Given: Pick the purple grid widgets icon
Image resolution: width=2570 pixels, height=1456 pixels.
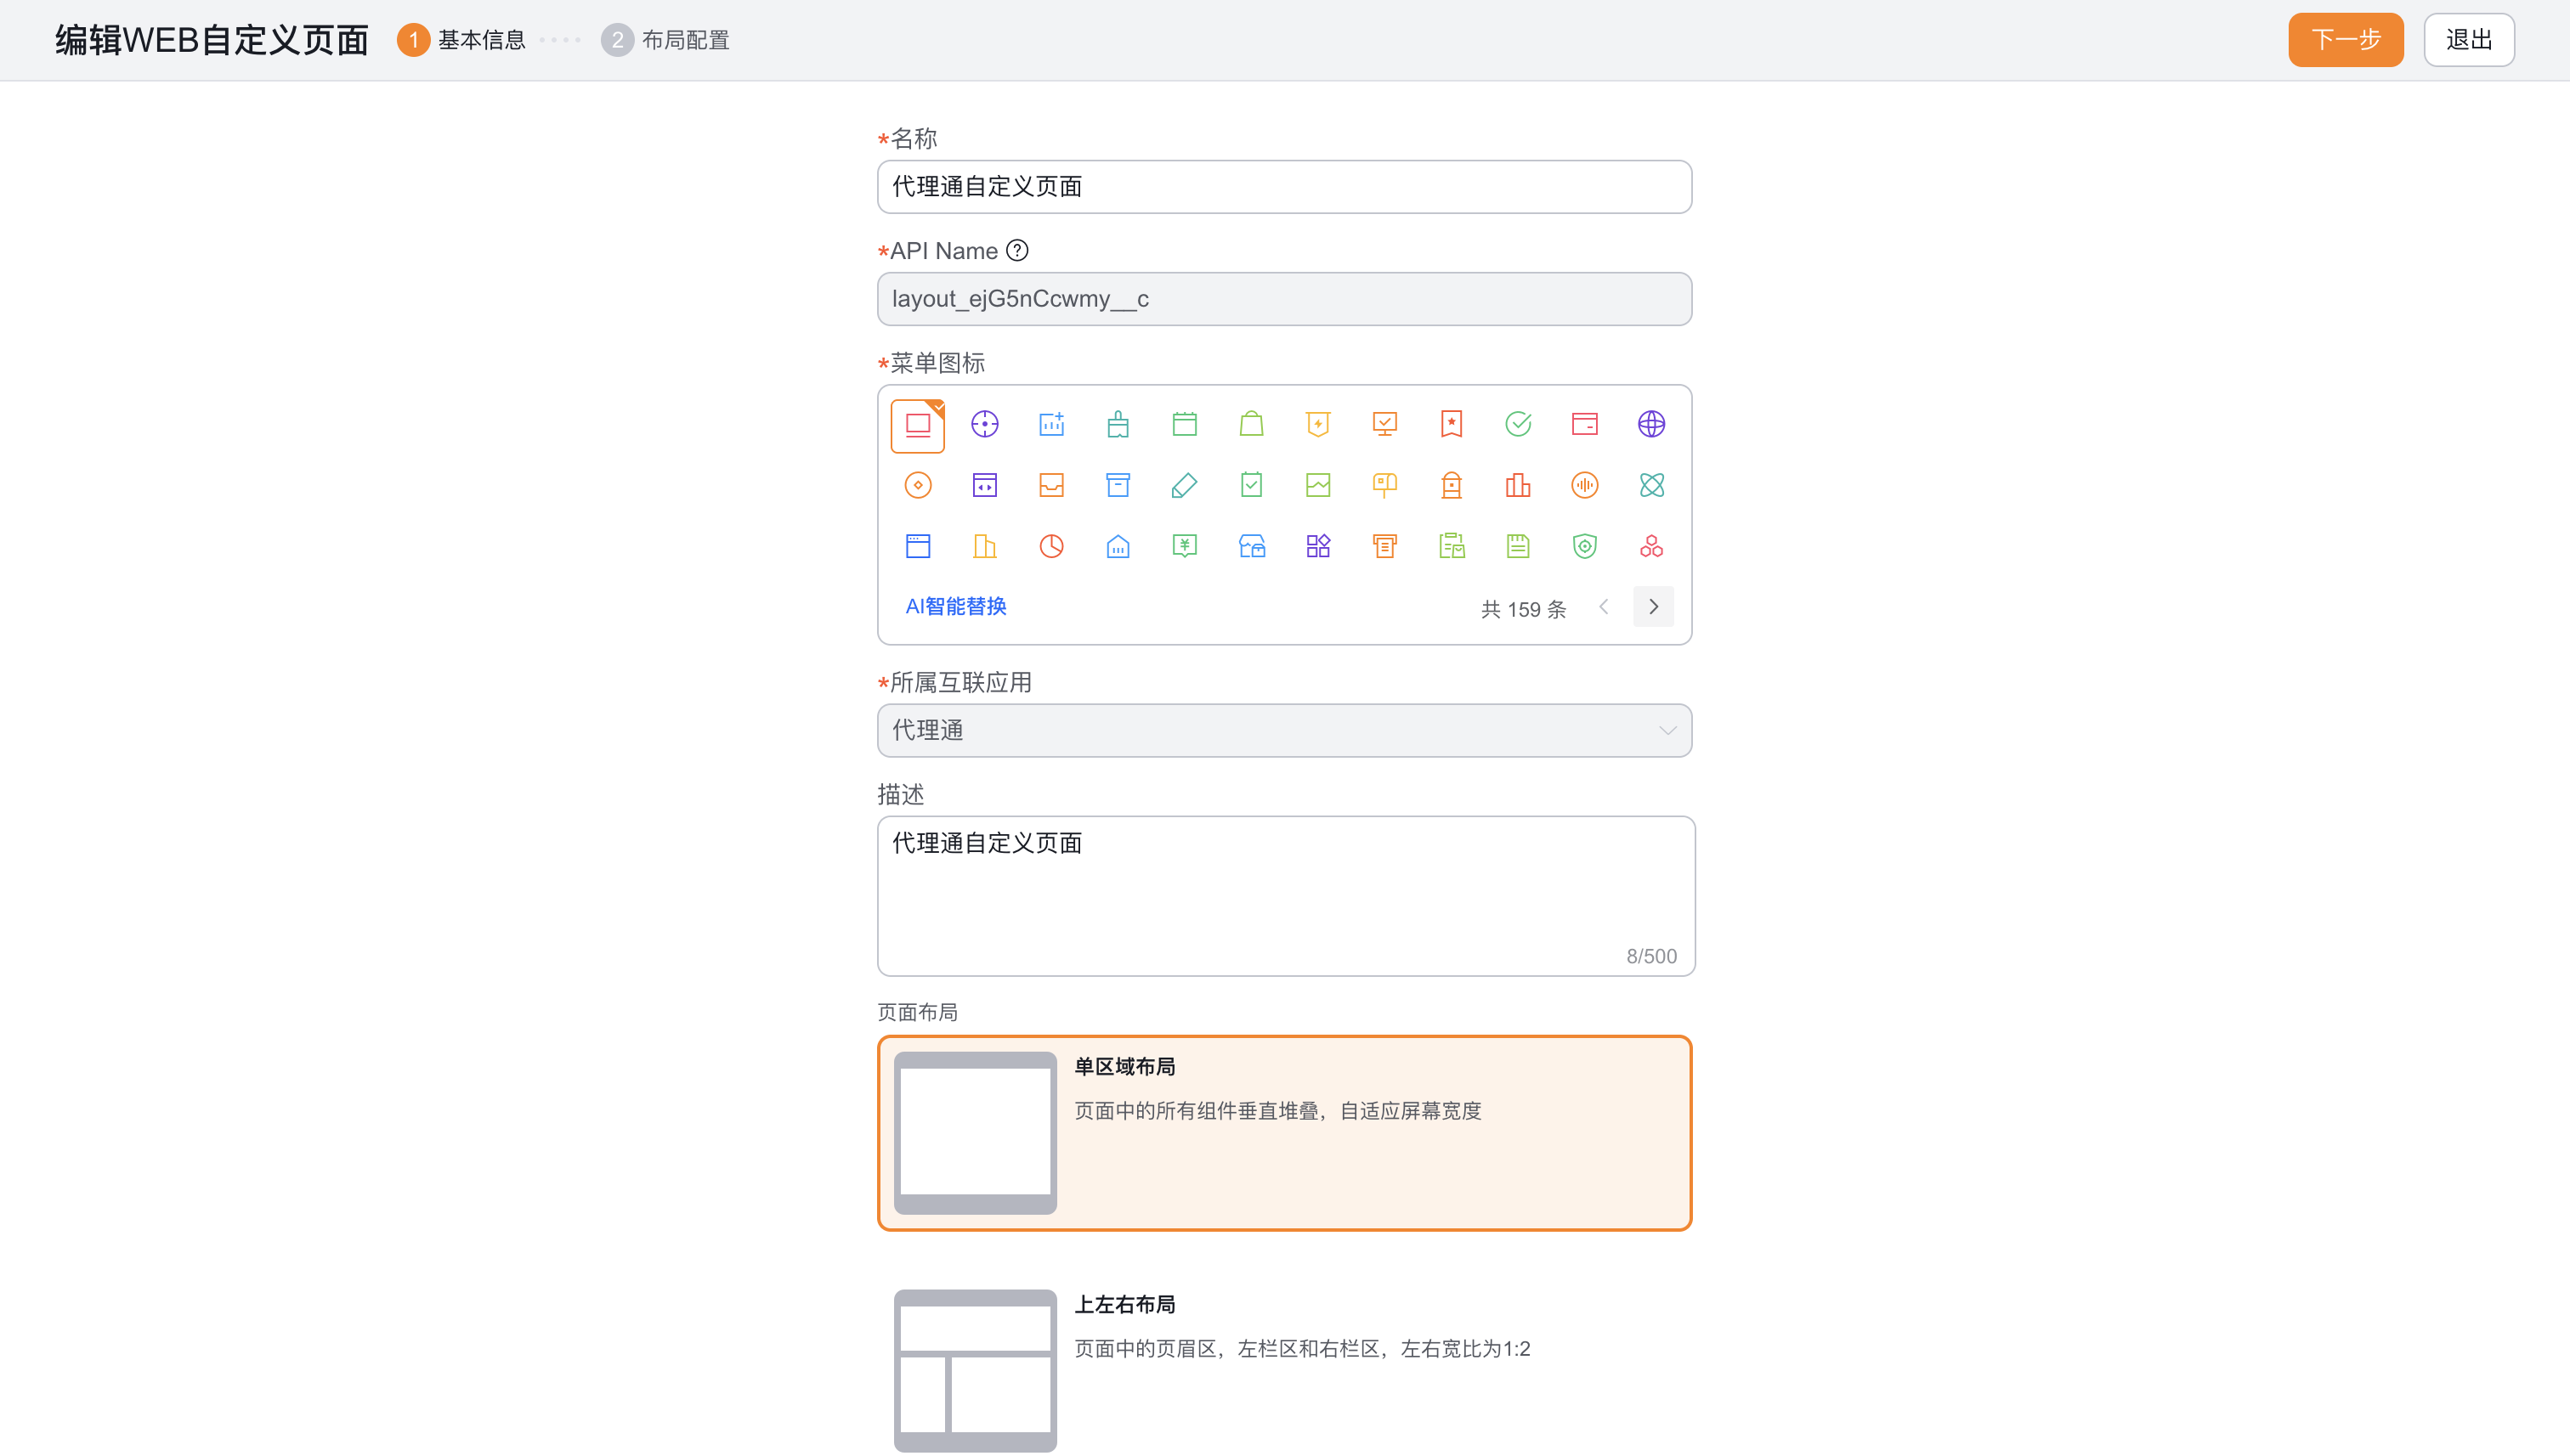Looking at the screenshot, I should click(1317, 547).
